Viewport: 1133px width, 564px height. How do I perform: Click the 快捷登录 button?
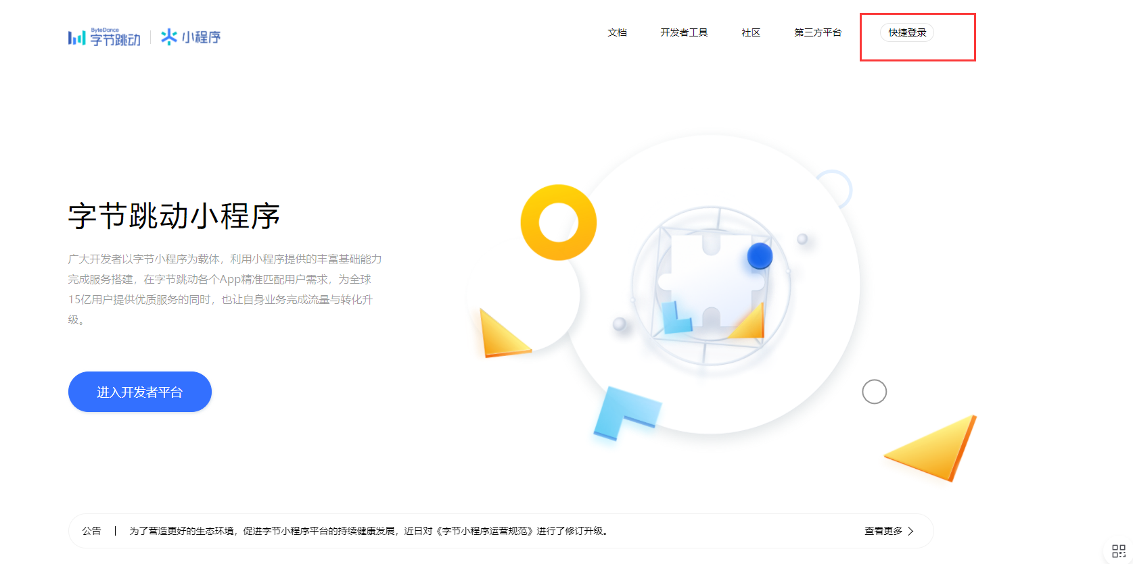coord(907,32)
